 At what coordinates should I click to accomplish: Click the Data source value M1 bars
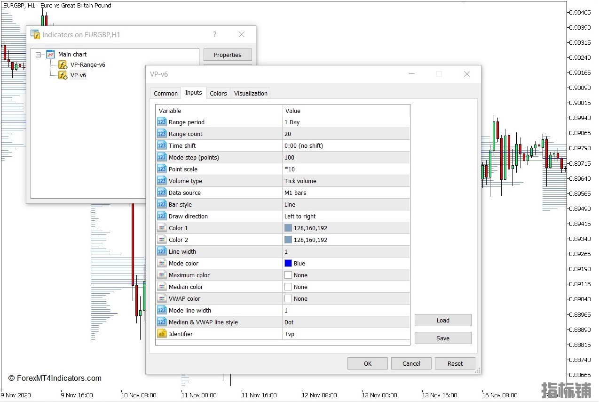click(296, 193)
